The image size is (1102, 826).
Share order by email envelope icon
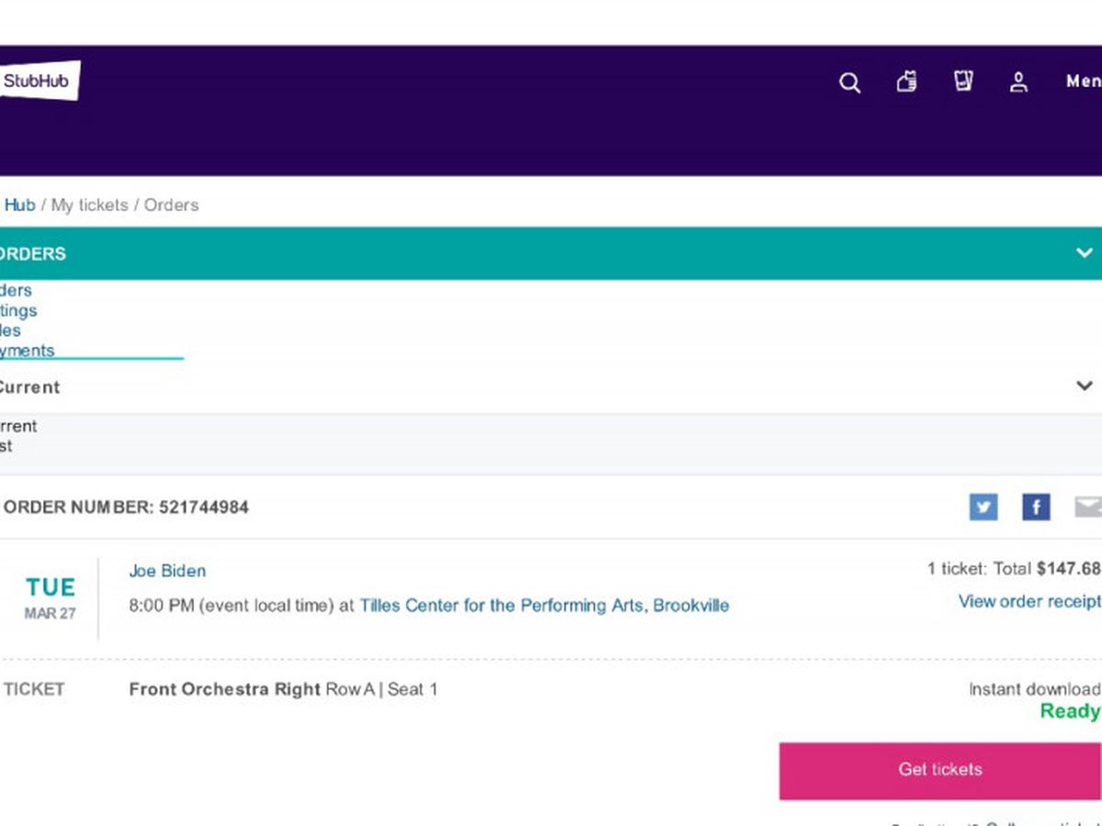[x=1087, y=507]
